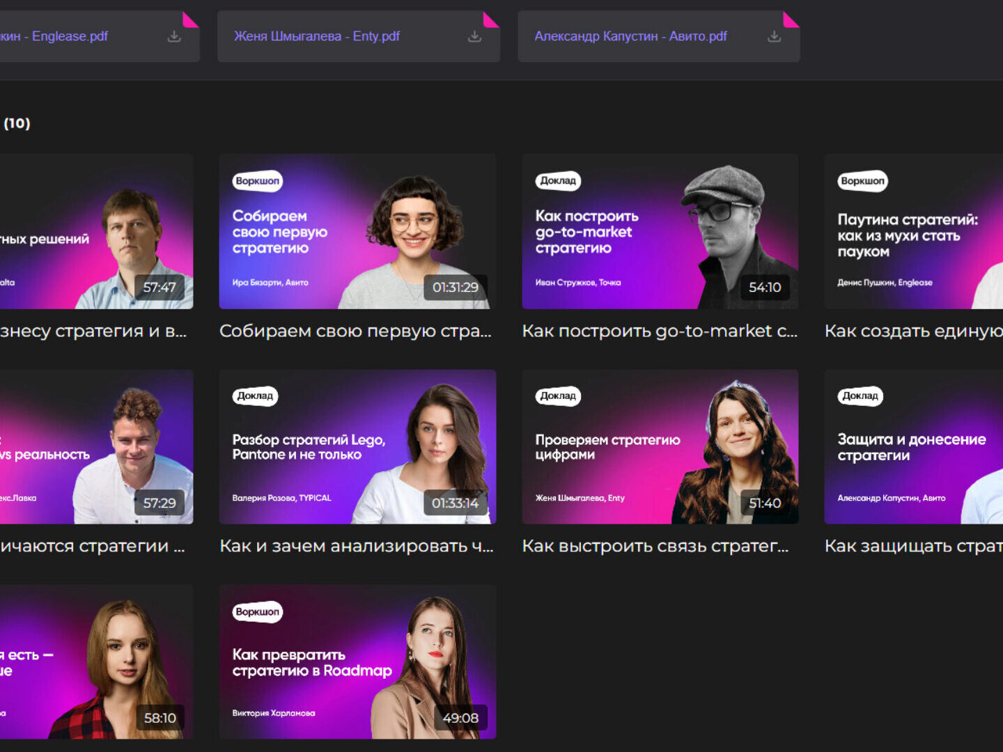The height and width of the screenshot is (752, 1003).
Task: Play Как превратить стратегию в Roadmap video
Action: coord(357,661)
